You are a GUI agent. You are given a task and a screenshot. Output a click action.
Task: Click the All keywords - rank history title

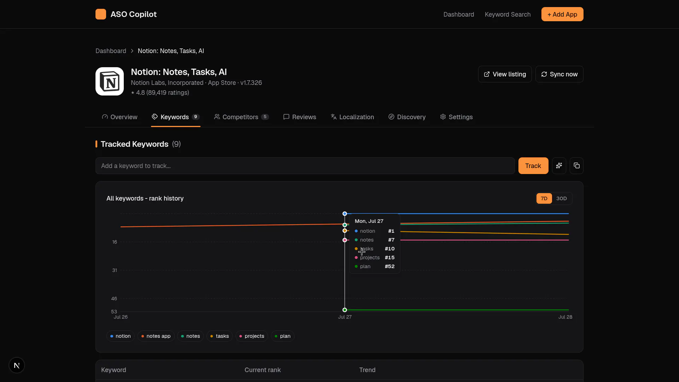tap(145, 198)
